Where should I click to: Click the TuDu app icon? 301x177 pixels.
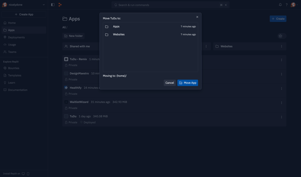tap(66, 116)
